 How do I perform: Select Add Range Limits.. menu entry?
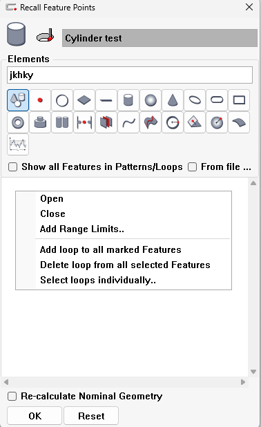[x=82, y=229]
